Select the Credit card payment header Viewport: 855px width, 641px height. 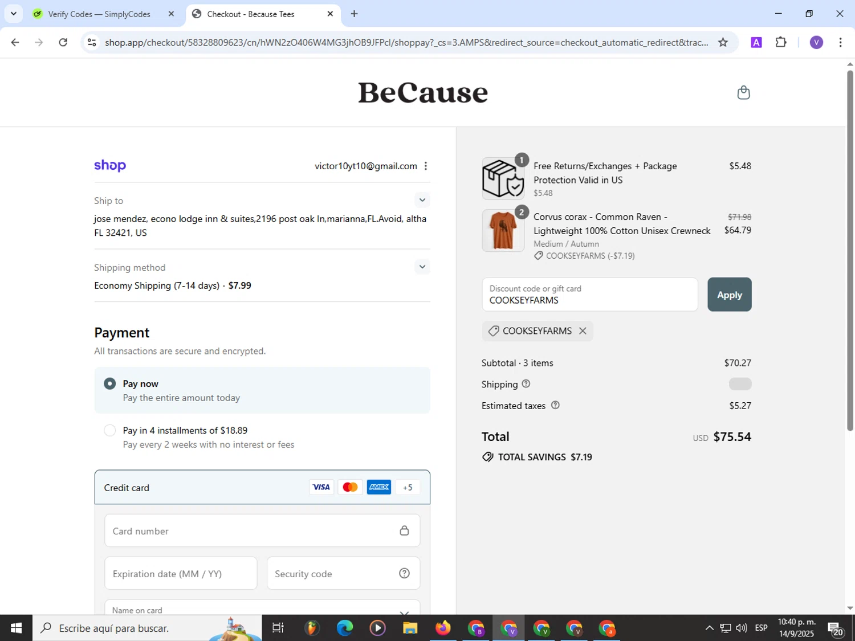click(262, 487)
